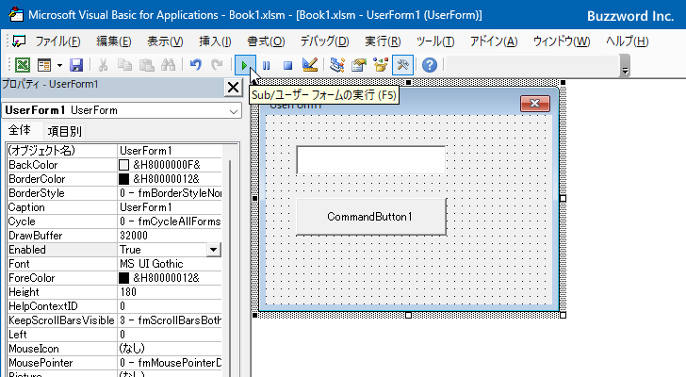Click the Paste clipboard icon

pyautogui.click(x=147, y=65)
